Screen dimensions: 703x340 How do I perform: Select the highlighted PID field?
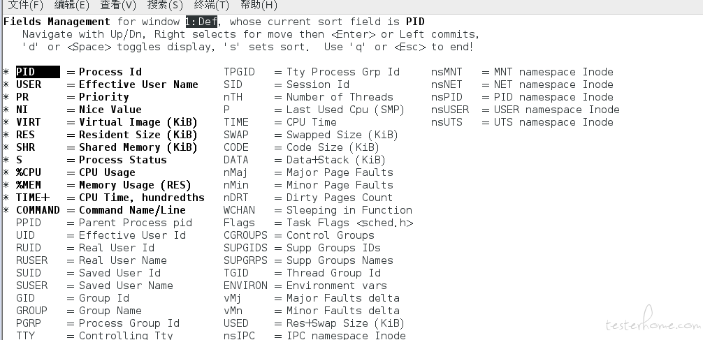point(38,72)
